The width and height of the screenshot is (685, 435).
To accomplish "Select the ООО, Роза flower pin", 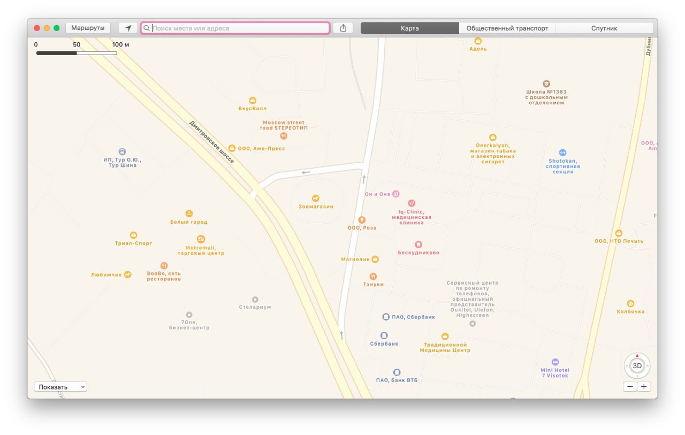I will pyautogui.click(x=362, y=220).
